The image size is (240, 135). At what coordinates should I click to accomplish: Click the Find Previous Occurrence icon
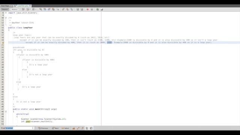coord(45,9)
